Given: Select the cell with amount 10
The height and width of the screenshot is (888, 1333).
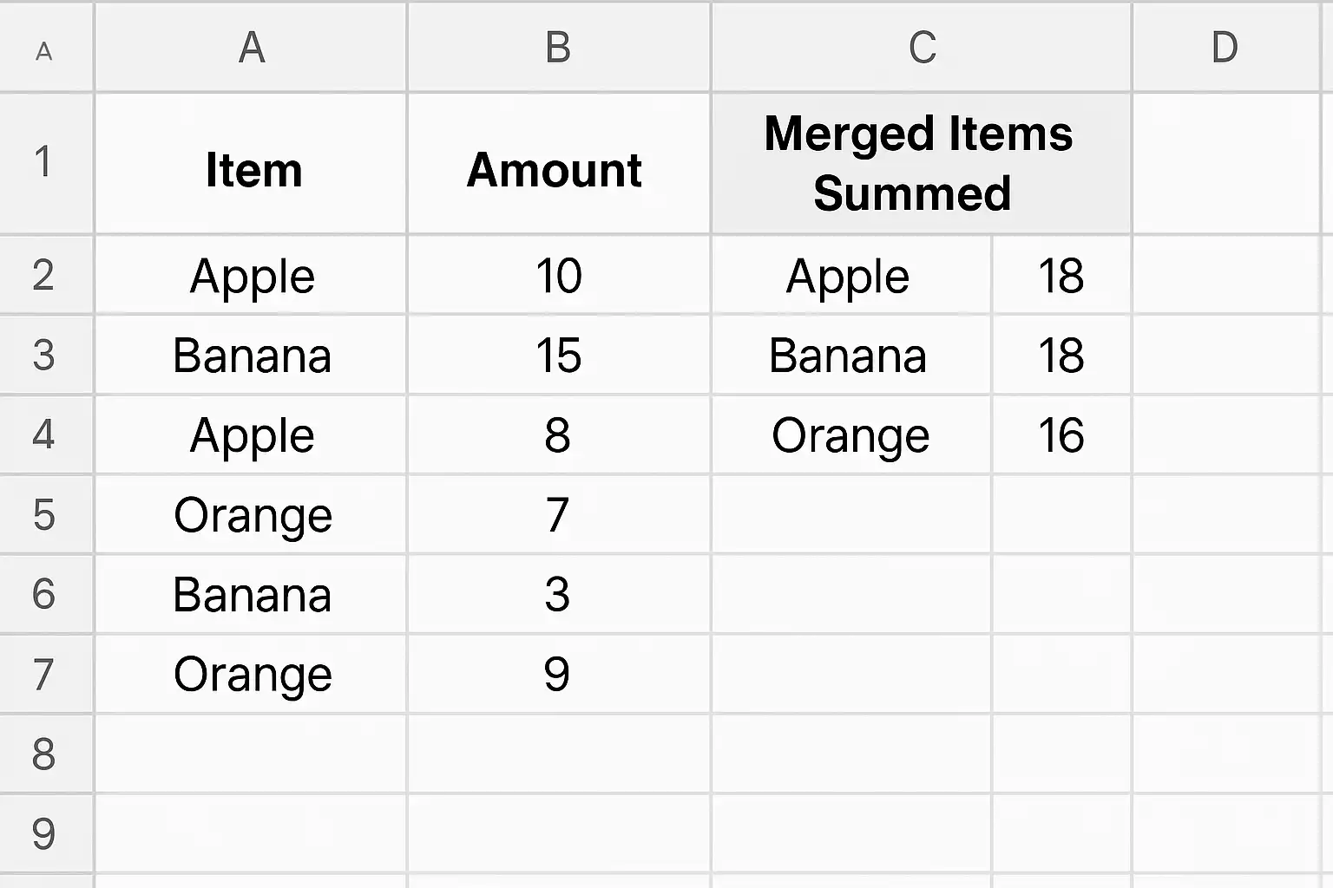Looking at the screenshot, I should click(x=558, y=276).
